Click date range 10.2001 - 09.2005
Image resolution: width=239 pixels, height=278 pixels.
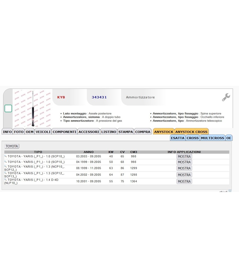click(x=88, y=181)
